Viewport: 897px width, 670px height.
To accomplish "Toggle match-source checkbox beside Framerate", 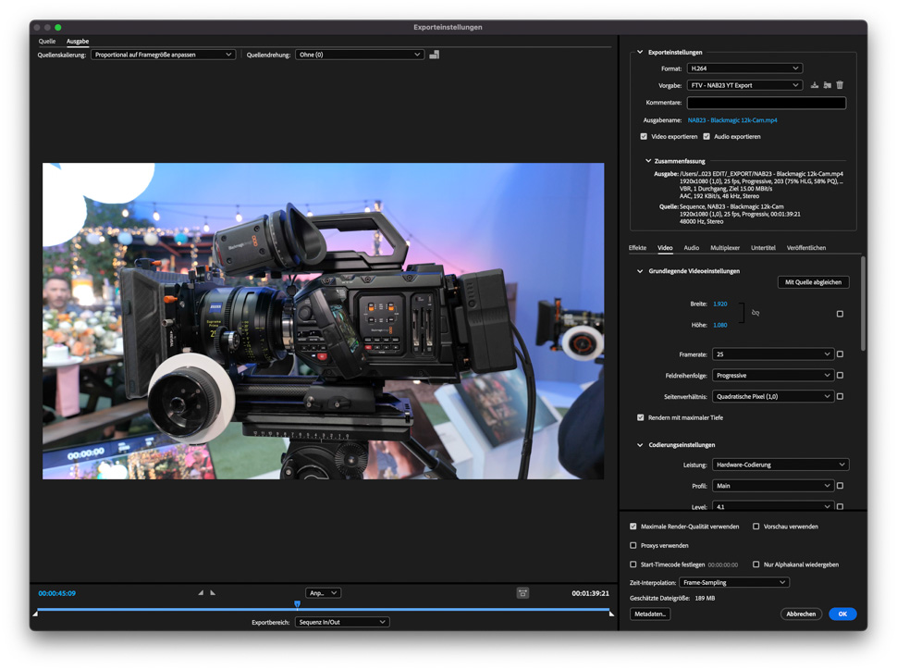I will 840,354.
